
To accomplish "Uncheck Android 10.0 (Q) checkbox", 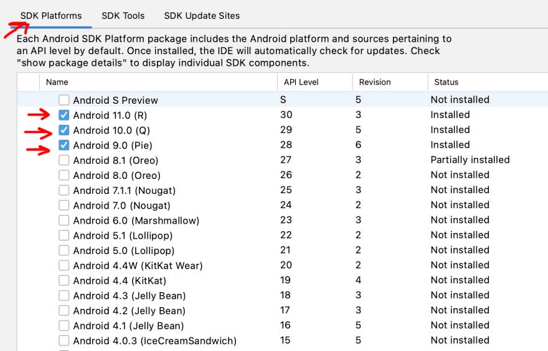I will 64,130.
